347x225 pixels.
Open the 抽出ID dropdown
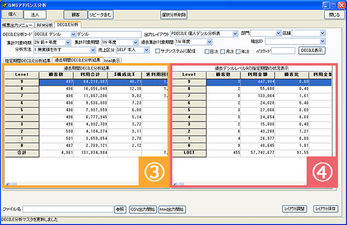[x=322, y=41]
